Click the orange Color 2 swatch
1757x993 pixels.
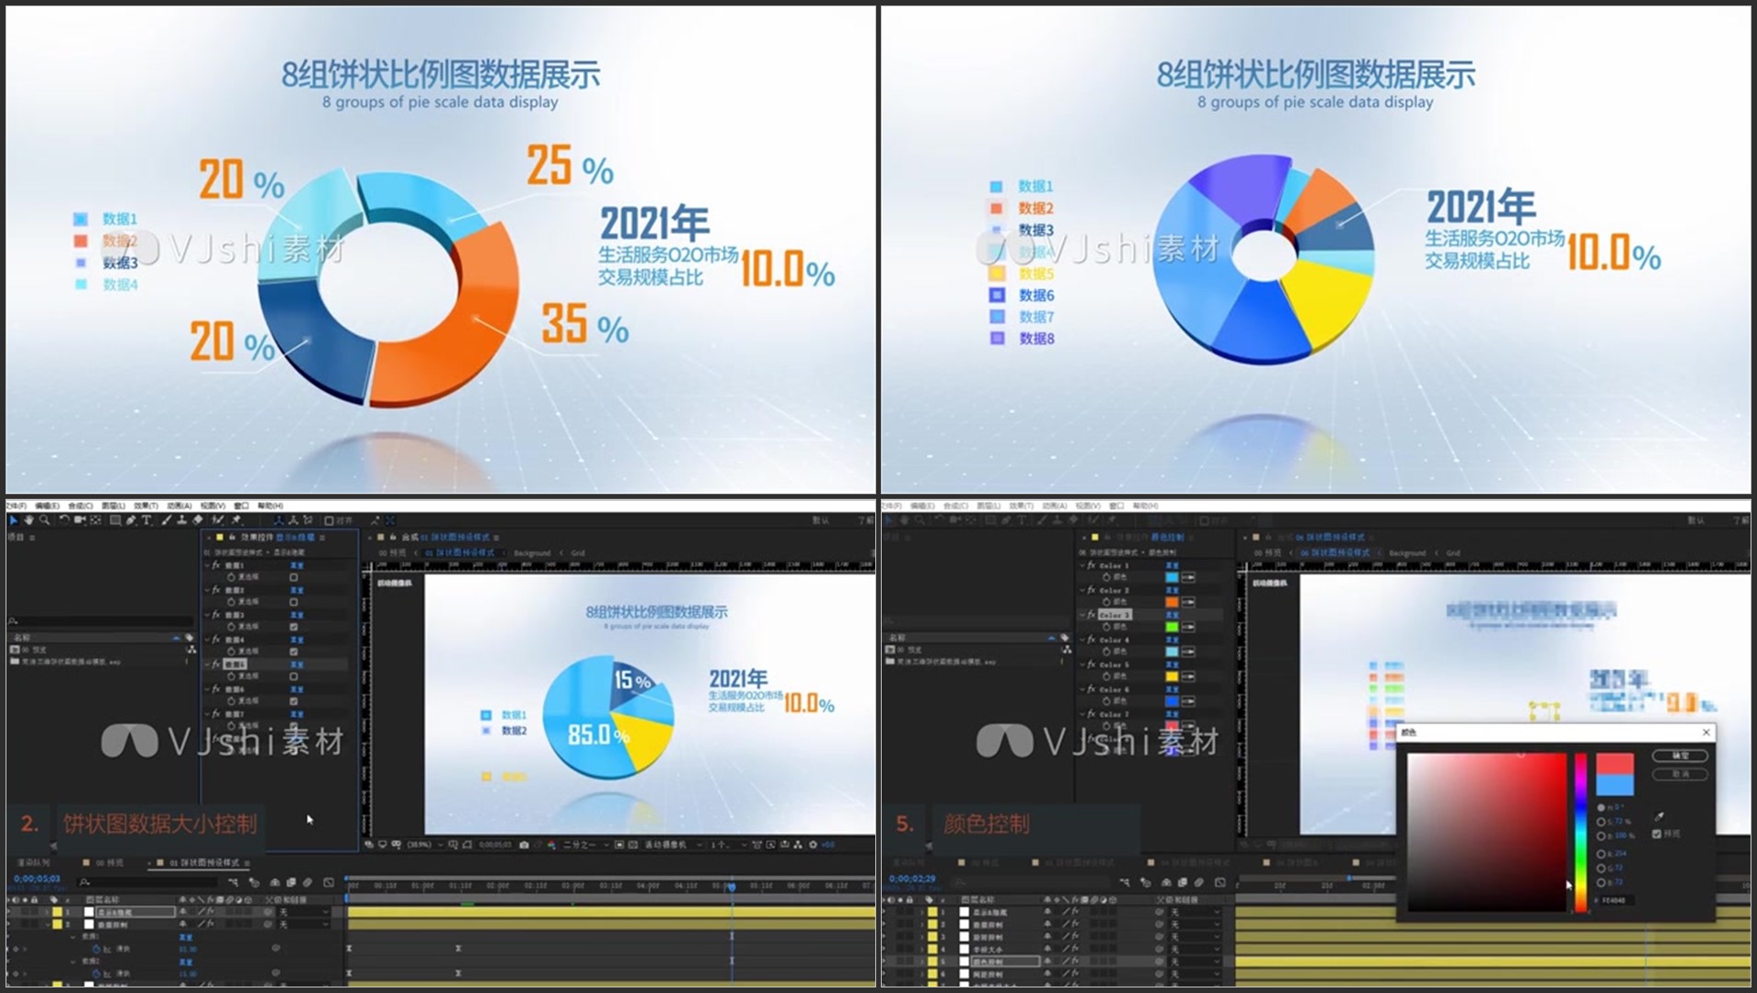pos(1172,602)
